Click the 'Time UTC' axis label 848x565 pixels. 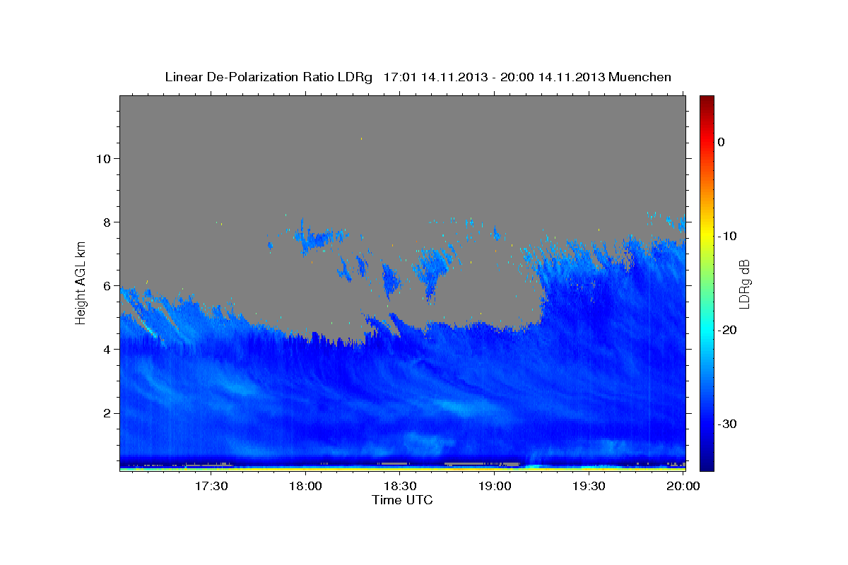(x=402, y=500)
